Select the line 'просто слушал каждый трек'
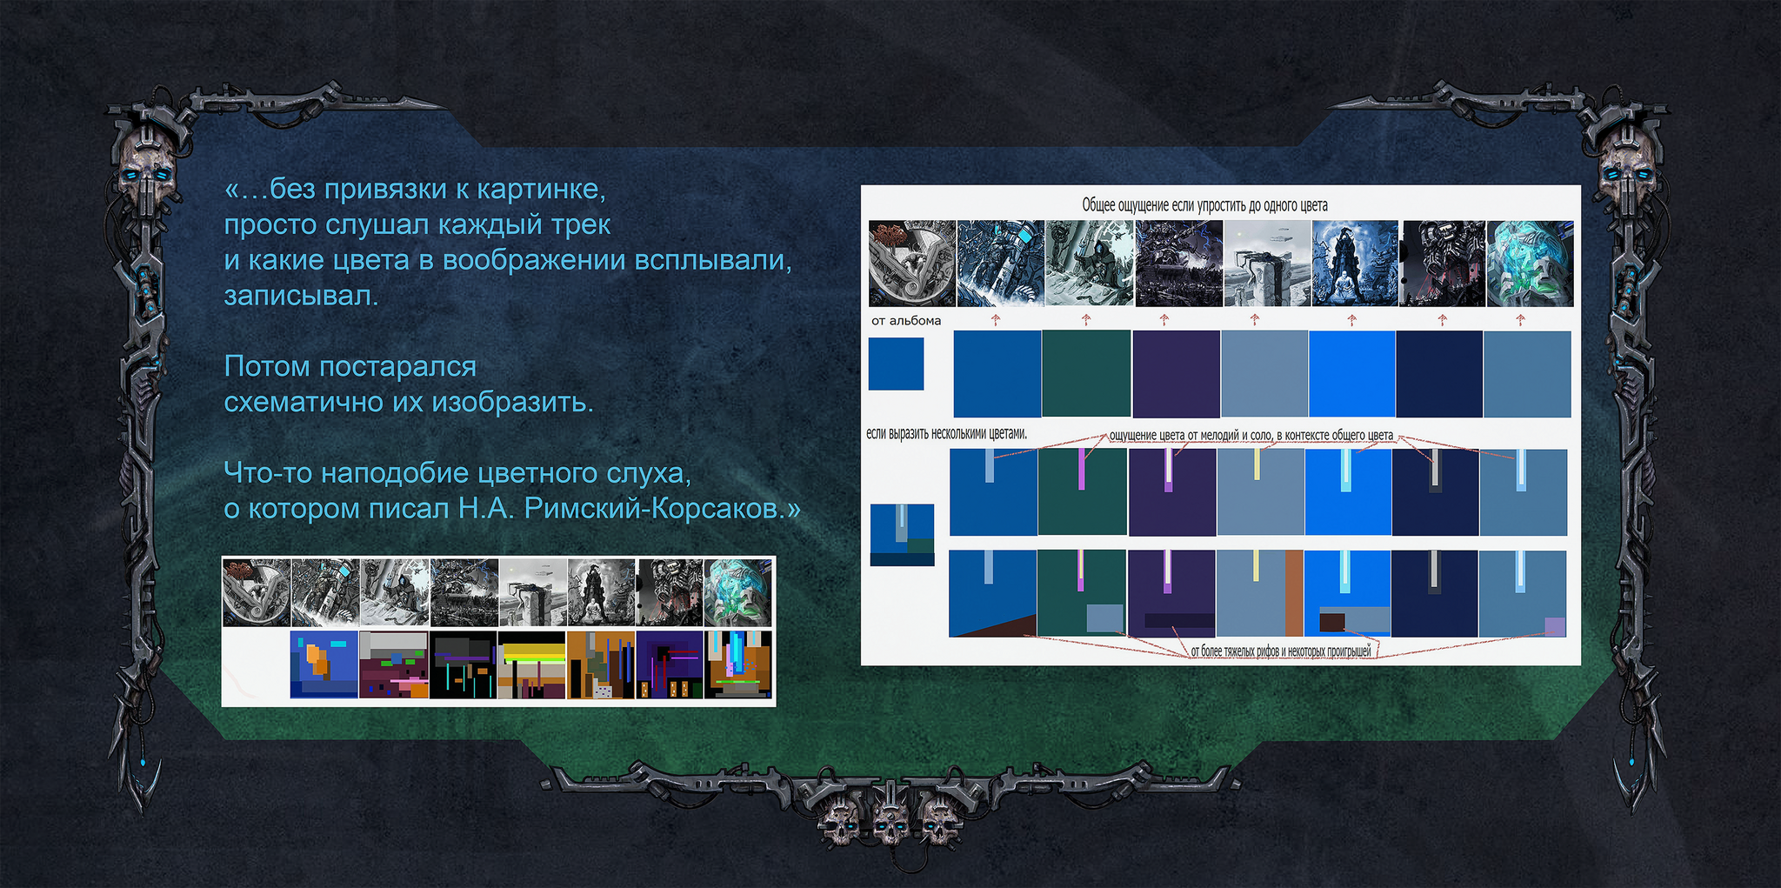Viewport: 1781px width, 888px height. (x=417, y=224)
